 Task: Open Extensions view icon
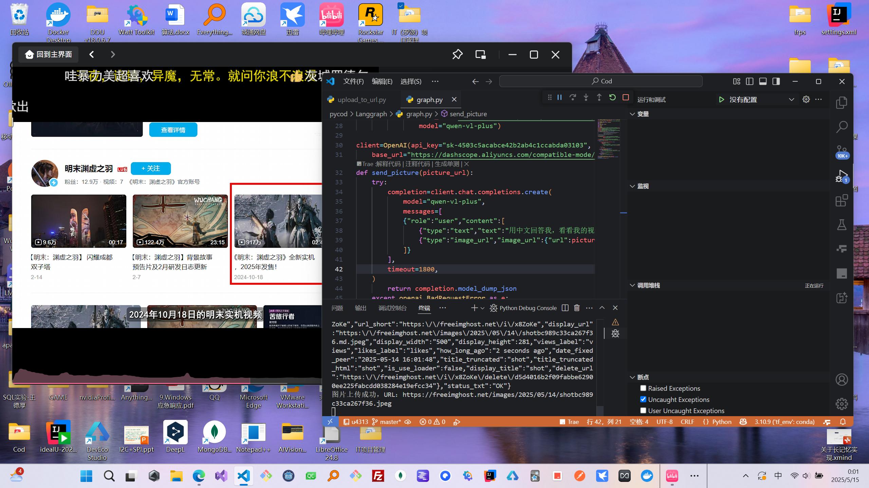[x=842, y=200]
